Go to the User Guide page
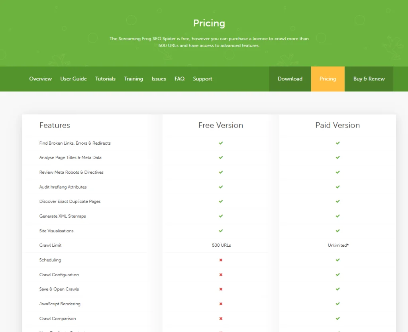The image size is (408, 332). 73,79
